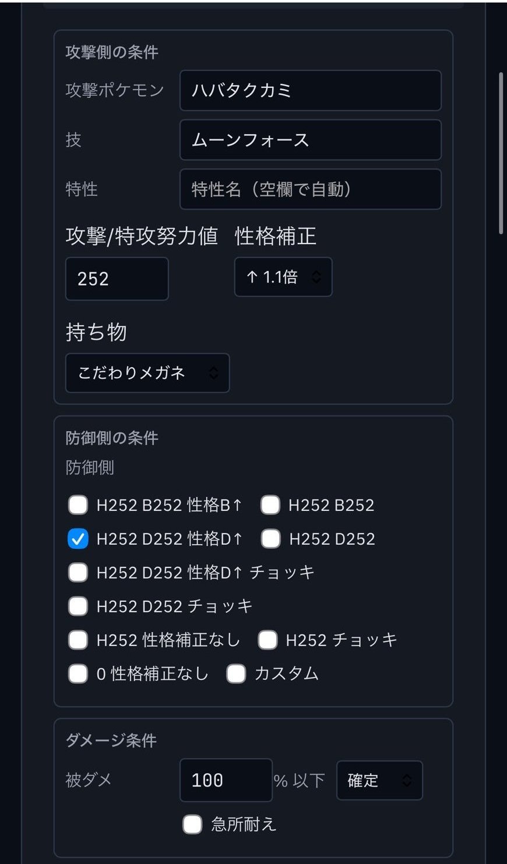This screenshot has width=507, height=864.
Task: Uncheck the H252 D252 性格D↑ preset
Action: [78, 539]
